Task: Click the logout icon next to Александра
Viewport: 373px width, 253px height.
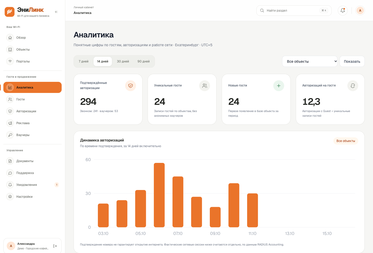Action: (x=55, y=246)
